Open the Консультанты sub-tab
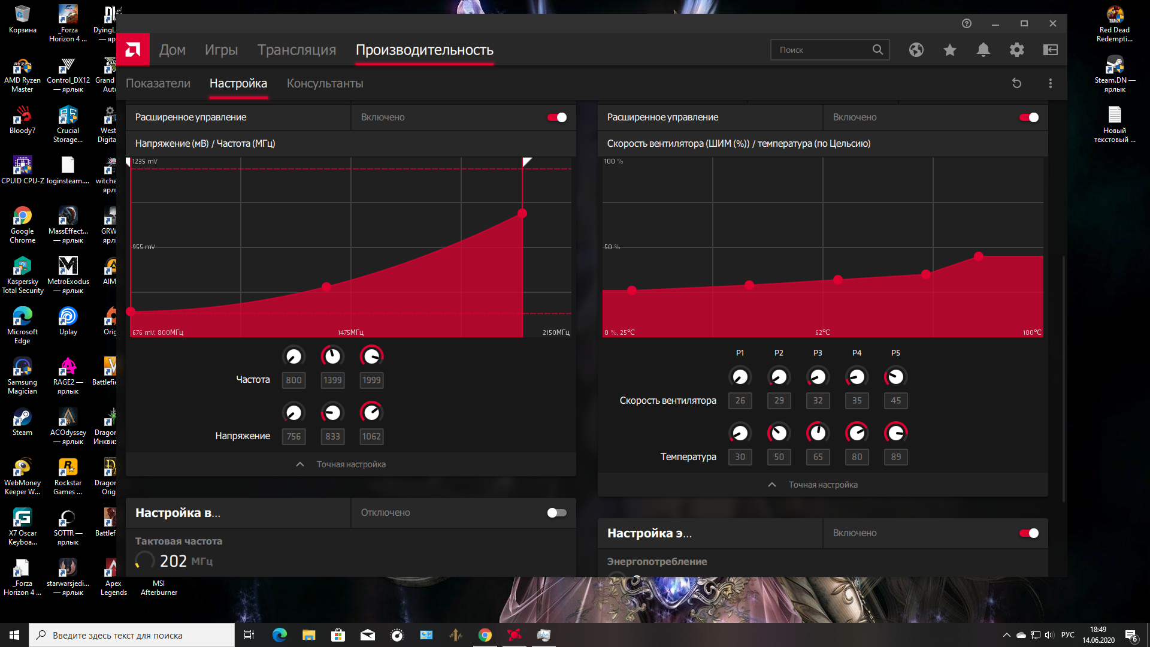This screenshot has height=647, width=1150. pyautogui.click(x=325, y=83)
